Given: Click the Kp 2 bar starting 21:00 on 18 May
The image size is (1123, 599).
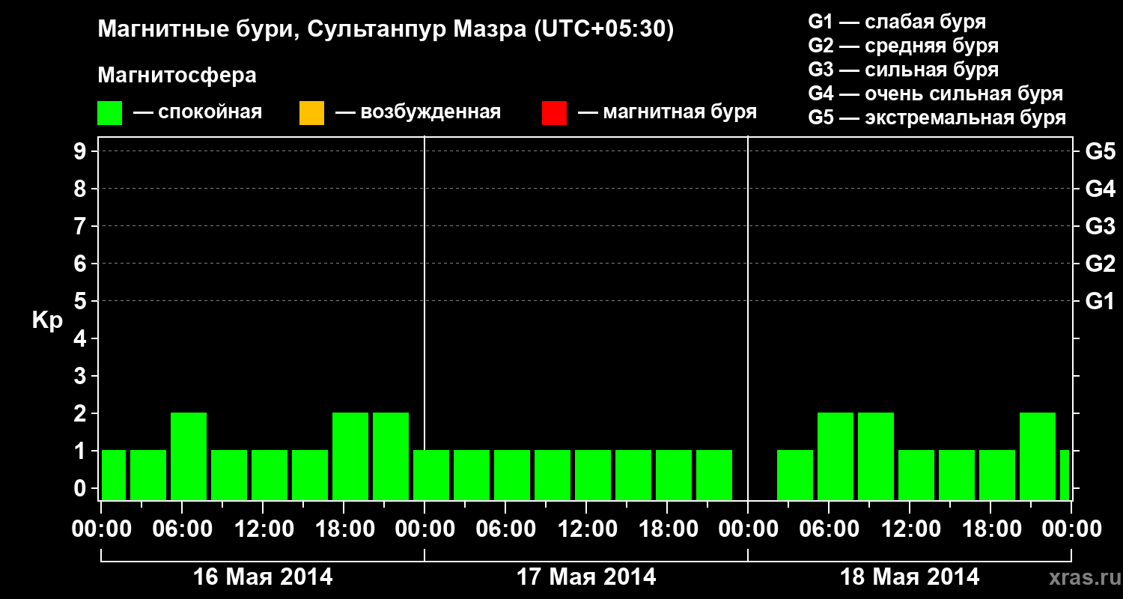Looking at the screenshot, I should tap(1038, 456).
